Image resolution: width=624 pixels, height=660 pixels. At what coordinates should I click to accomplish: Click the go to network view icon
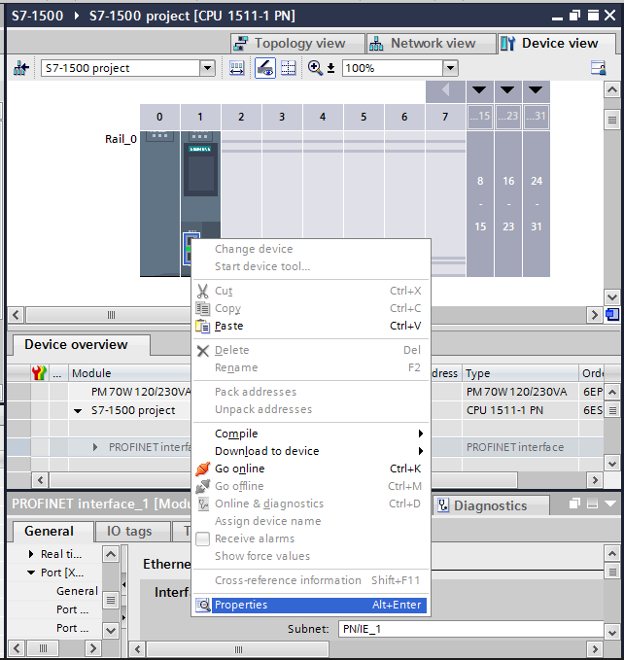[x=20, y=68]
